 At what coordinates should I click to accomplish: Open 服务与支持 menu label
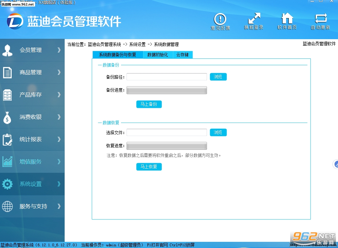pyautogui.click(x=33, y=206)
